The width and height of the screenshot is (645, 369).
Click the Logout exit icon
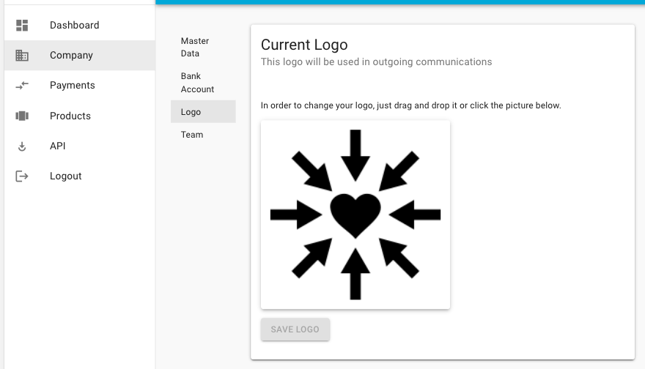point(22,176)
